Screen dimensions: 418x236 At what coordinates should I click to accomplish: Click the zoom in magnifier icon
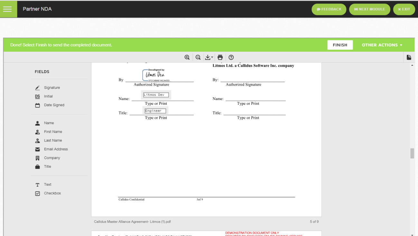point(187,57)
